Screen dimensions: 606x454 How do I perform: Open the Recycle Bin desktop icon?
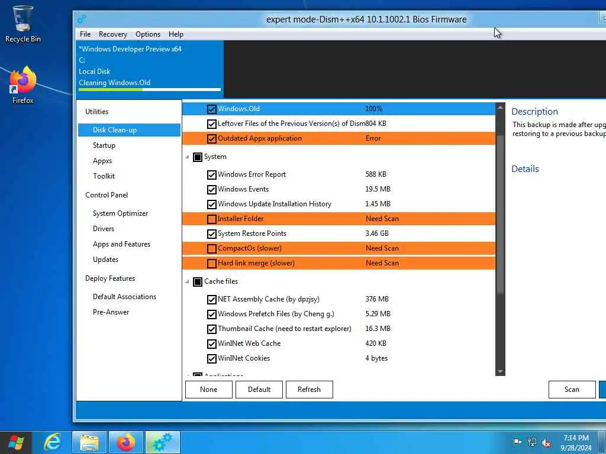coord(23,24)
